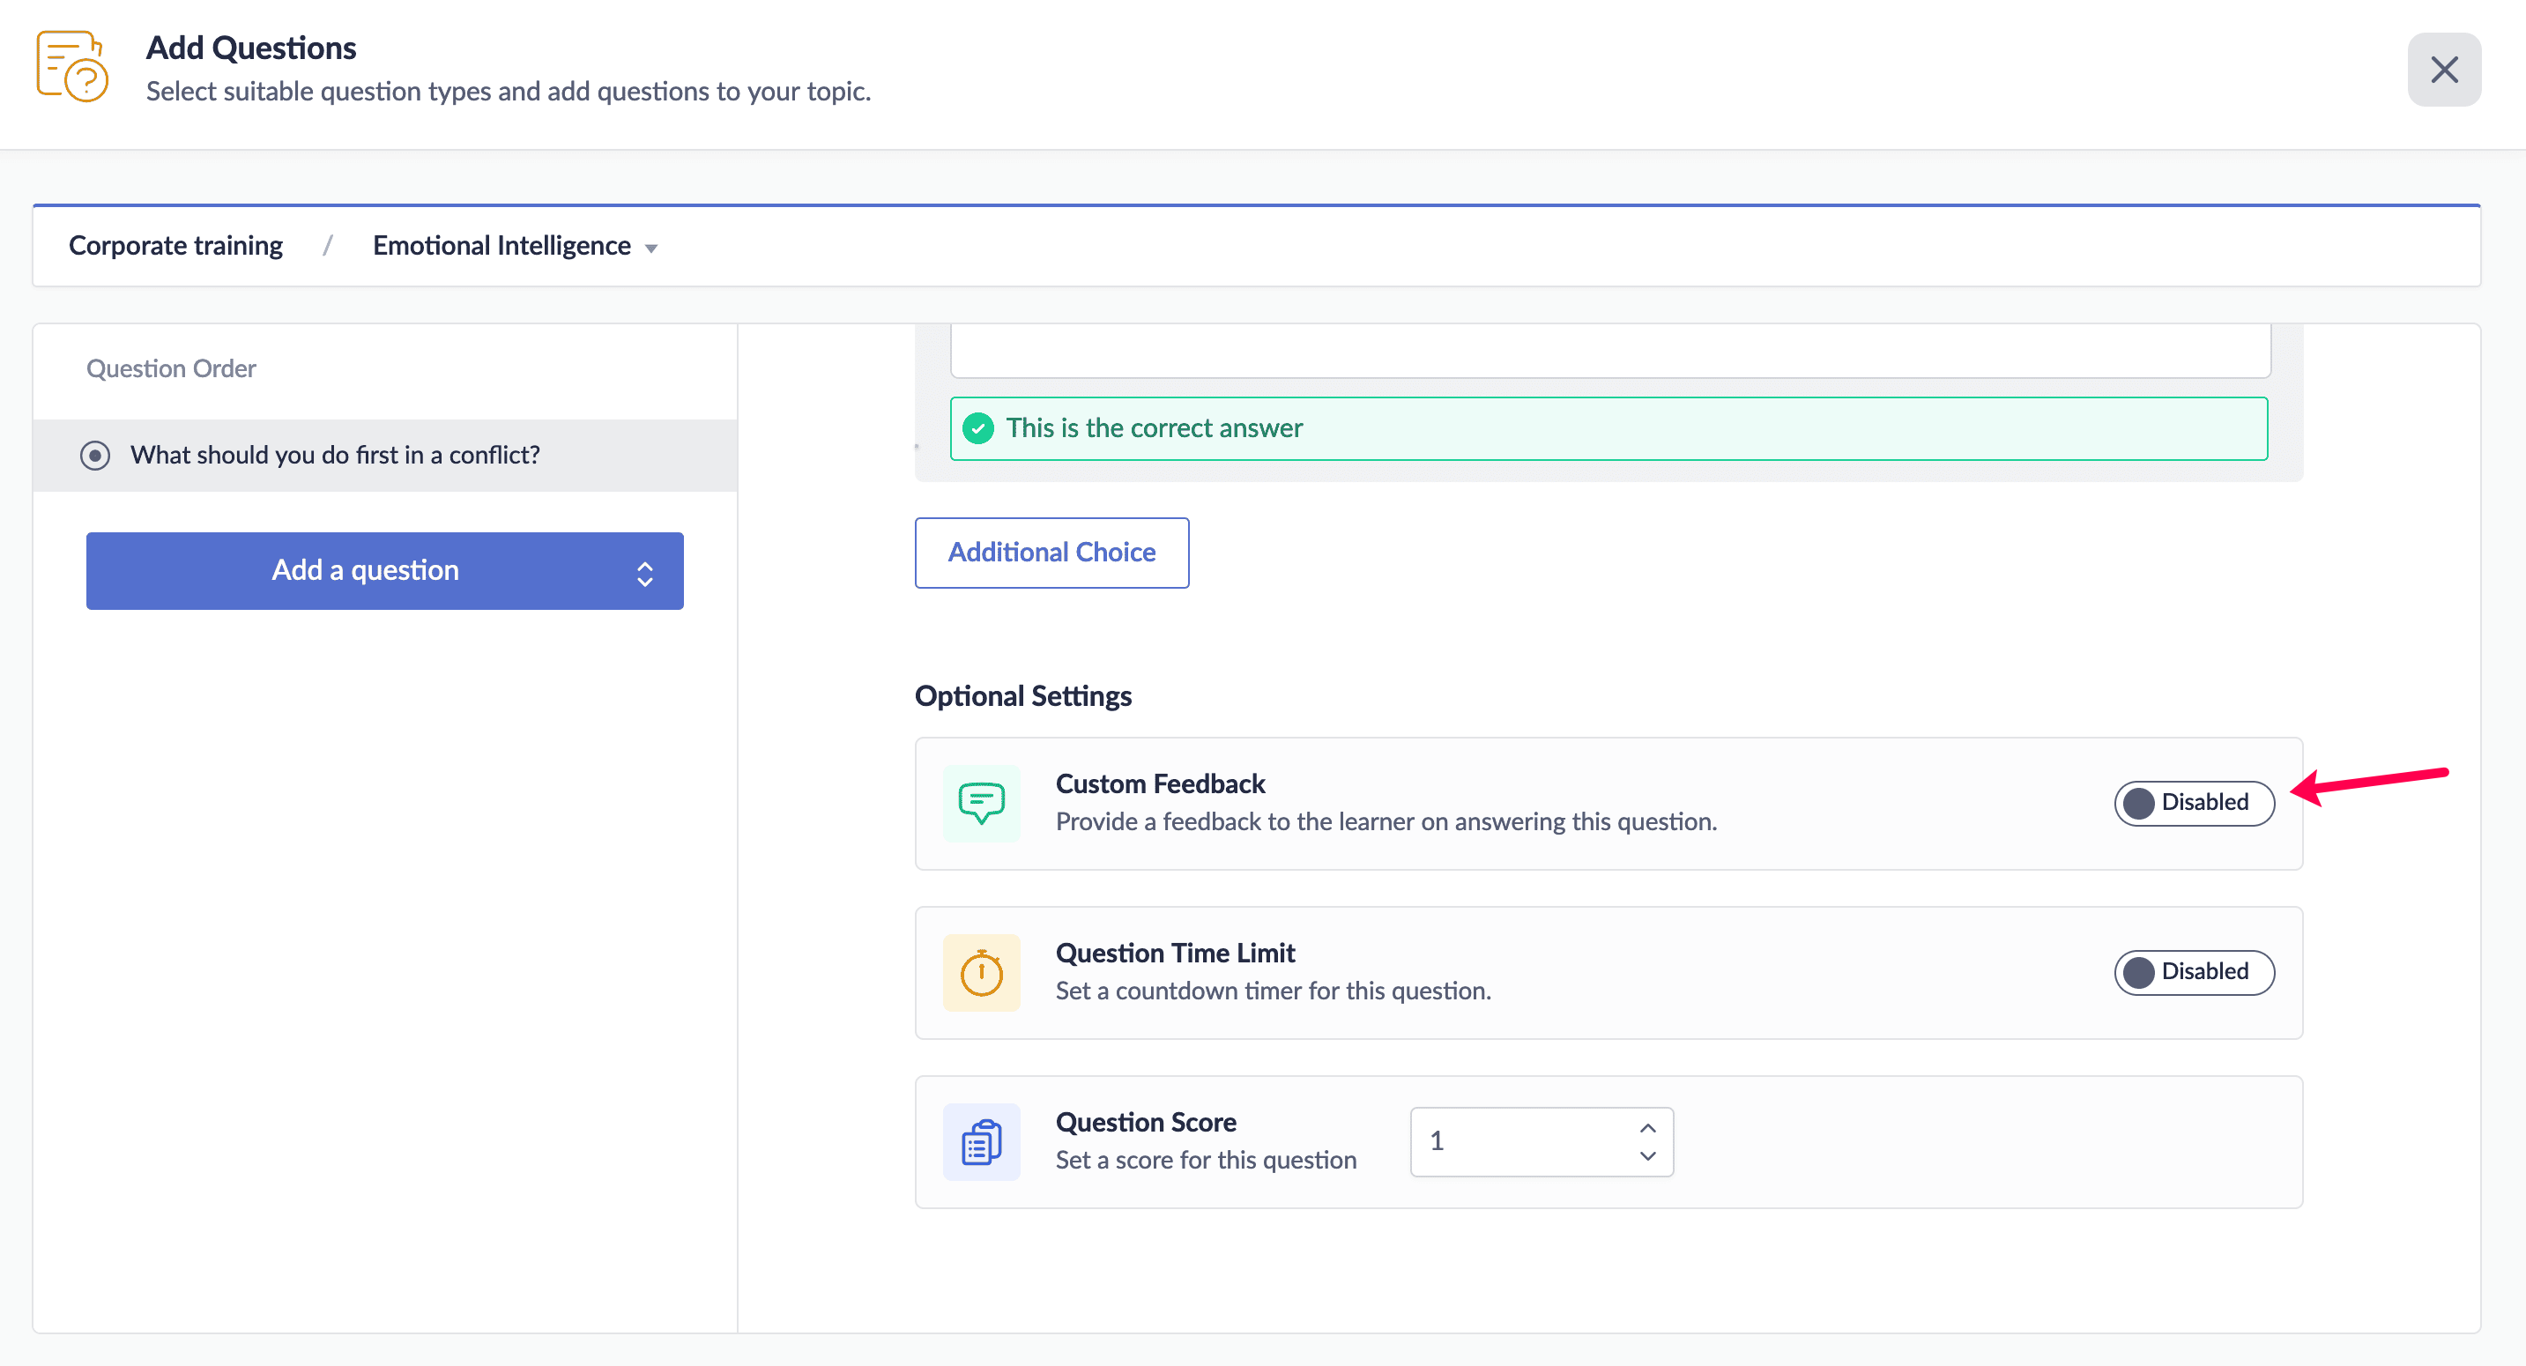Click the up-down chevrons on Add a question
This screenshot has width=2526, height=1366.
point(644,573)
